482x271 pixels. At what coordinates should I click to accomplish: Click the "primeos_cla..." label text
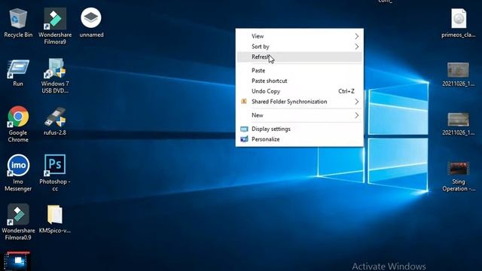[x=459, y=35]
